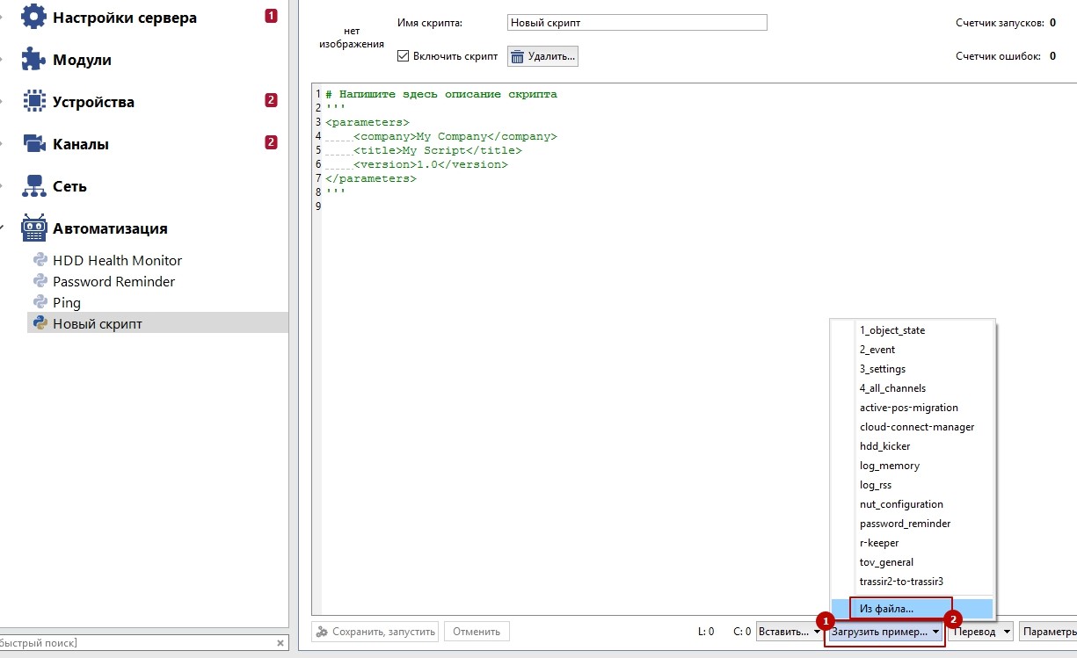The width and height of the screenshot is (1077, 658).
Task: Click the Network icon
Action: 33,186
